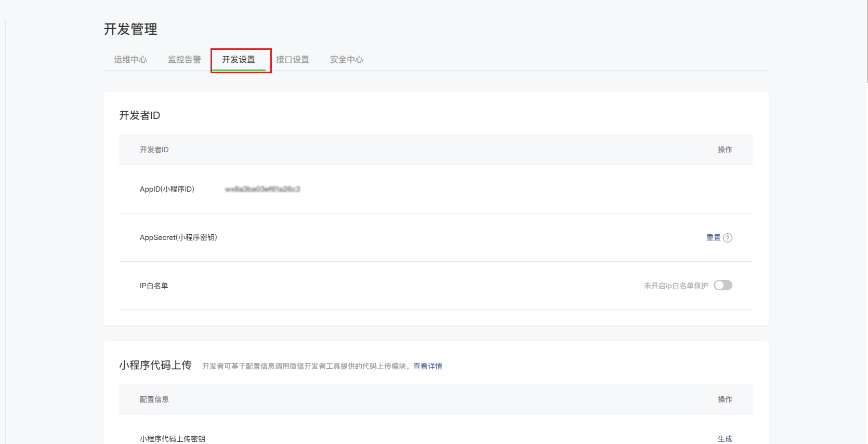Click the AppSecret(小程序密钥) label
The image size is (868, 444).
tap(178, 237)
